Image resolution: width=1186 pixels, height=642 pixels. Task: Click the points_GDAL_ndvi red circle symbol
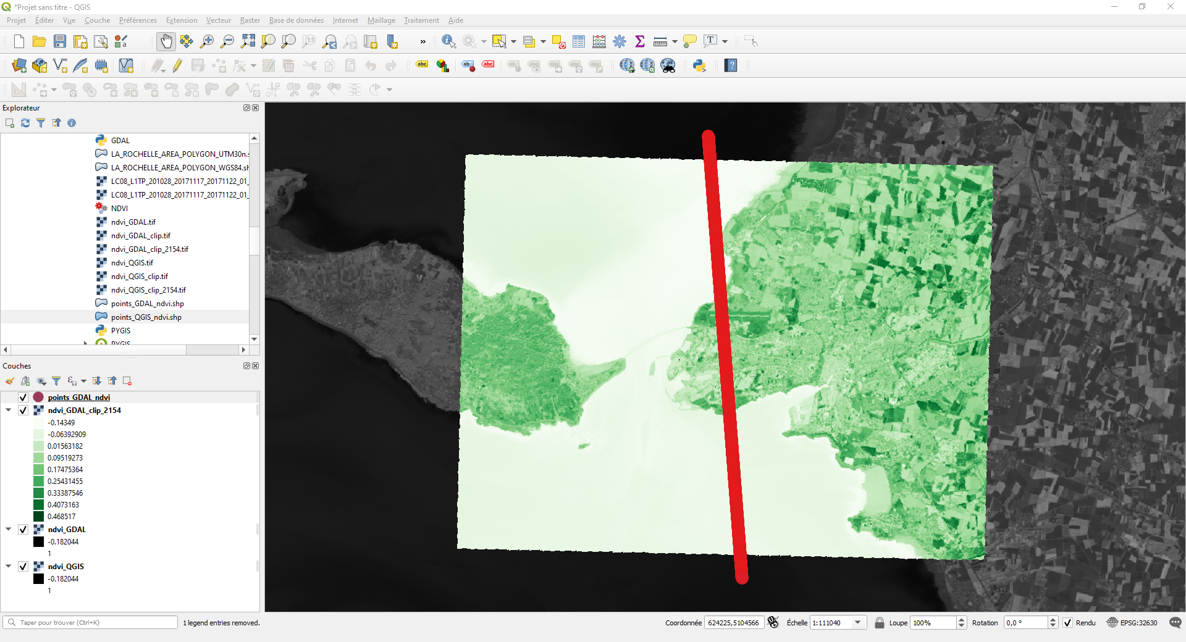point(38,397)
